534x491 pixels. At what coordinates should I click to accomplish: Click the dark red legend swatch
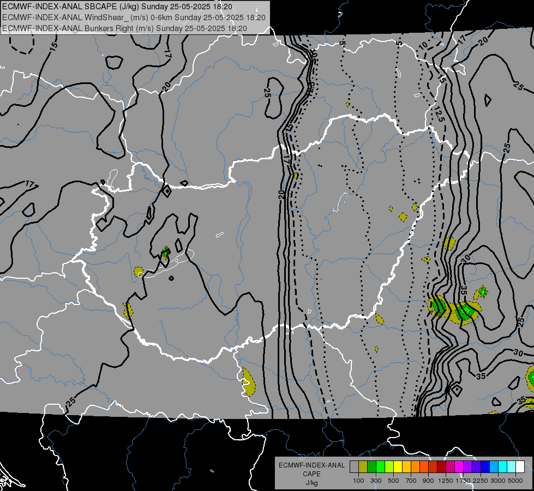click(442, 467)
